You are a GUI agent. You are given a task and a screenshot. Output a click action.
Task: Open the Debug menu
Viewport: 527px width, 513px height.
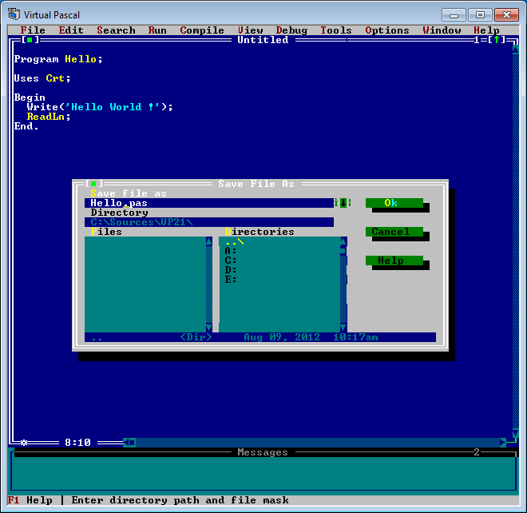[x=291, y=30]
